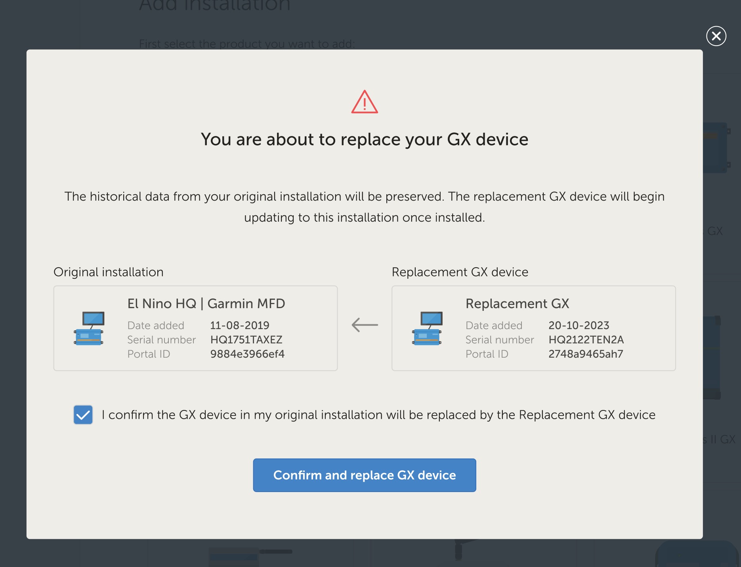Click Portal ID 2748a9465ah7
Viewport: 741px width, 567px height.
point(586,354)
